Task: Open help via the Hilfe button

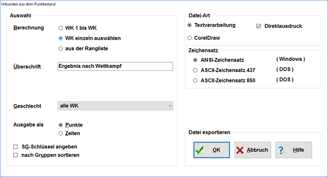Action: pyautogui.click(x=293, y=150)
